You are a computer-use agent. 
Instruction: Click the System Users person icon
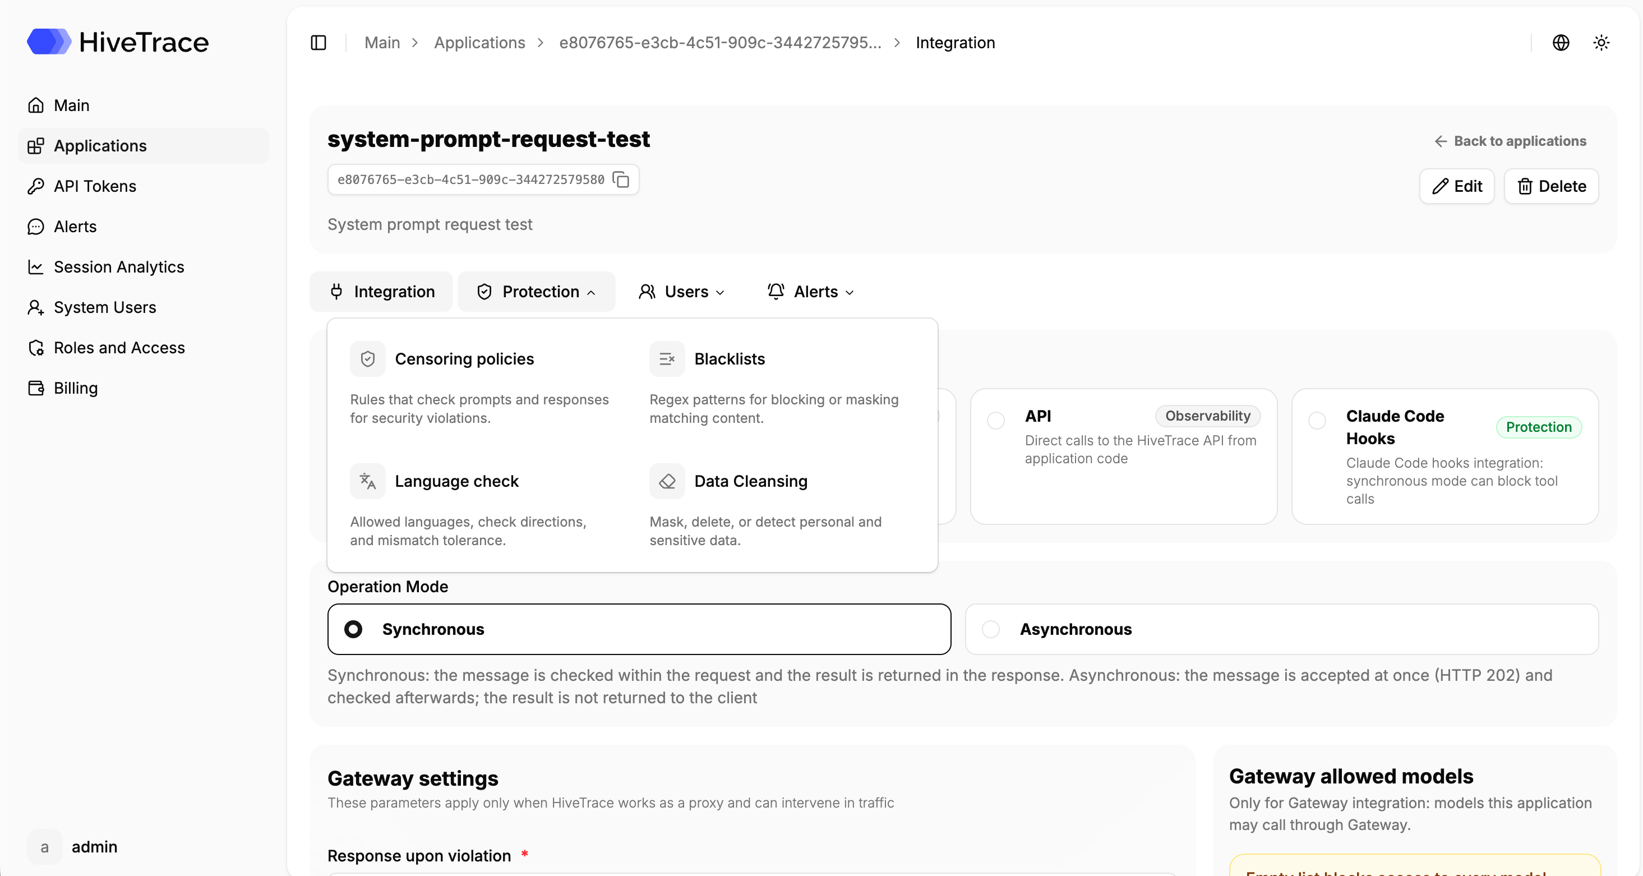click(x=36, y=307)
